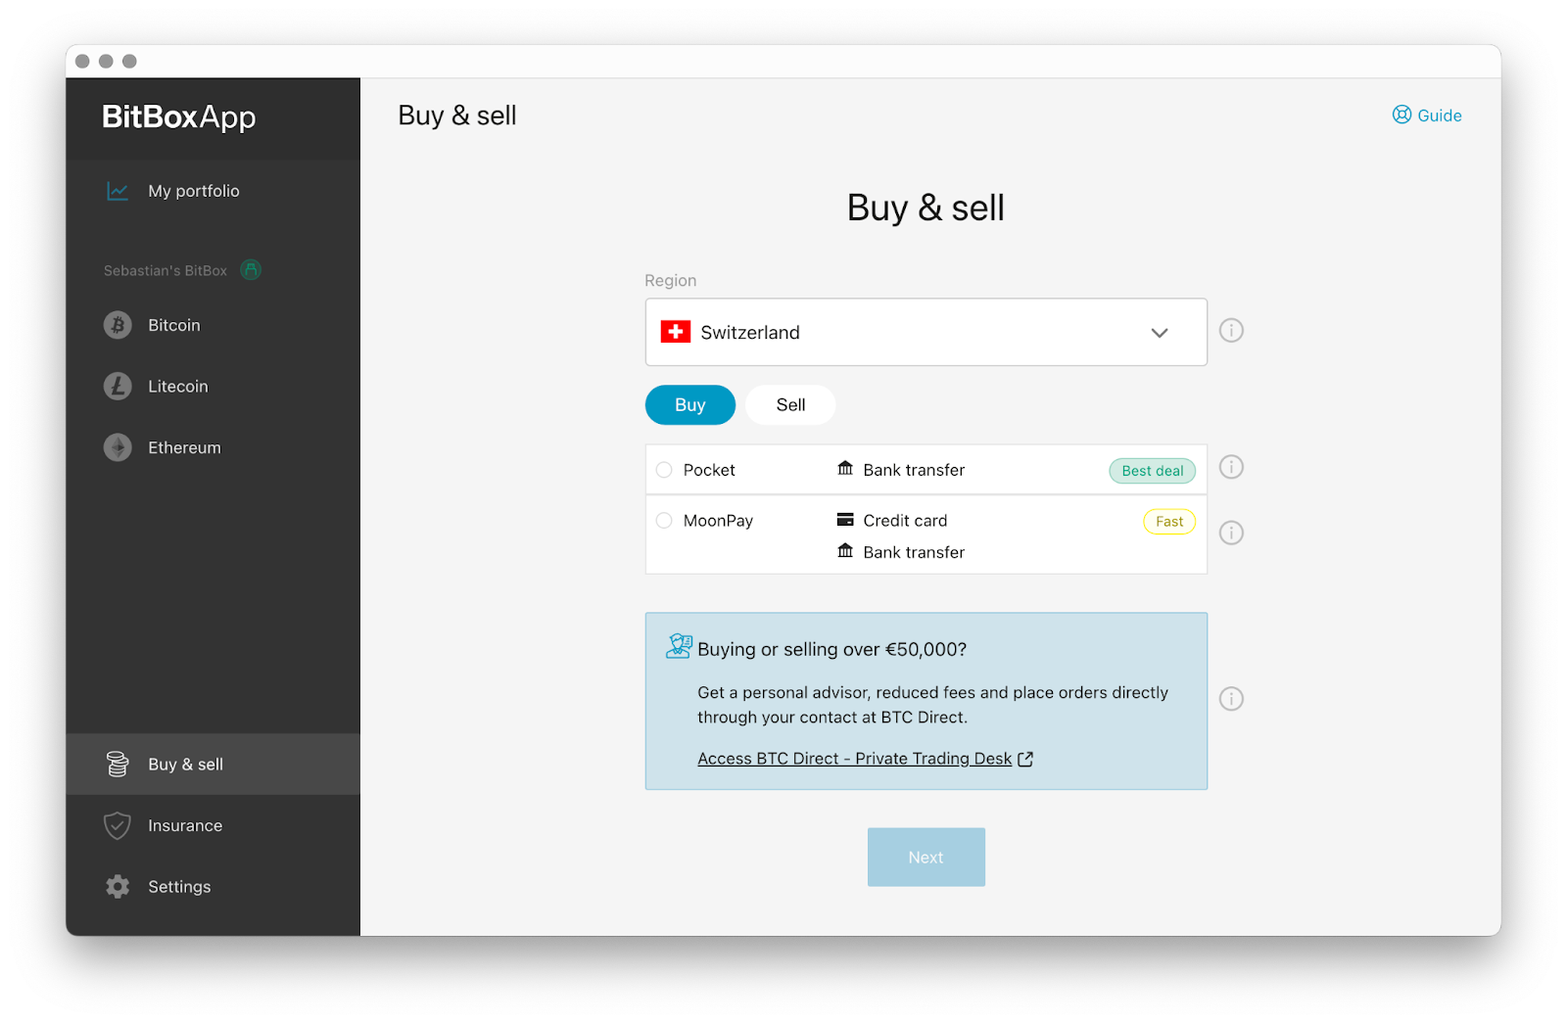This screenshot has height=1023, width=1567.
Task: Open info icon beside Region selector
Action: click(1231, 331)
